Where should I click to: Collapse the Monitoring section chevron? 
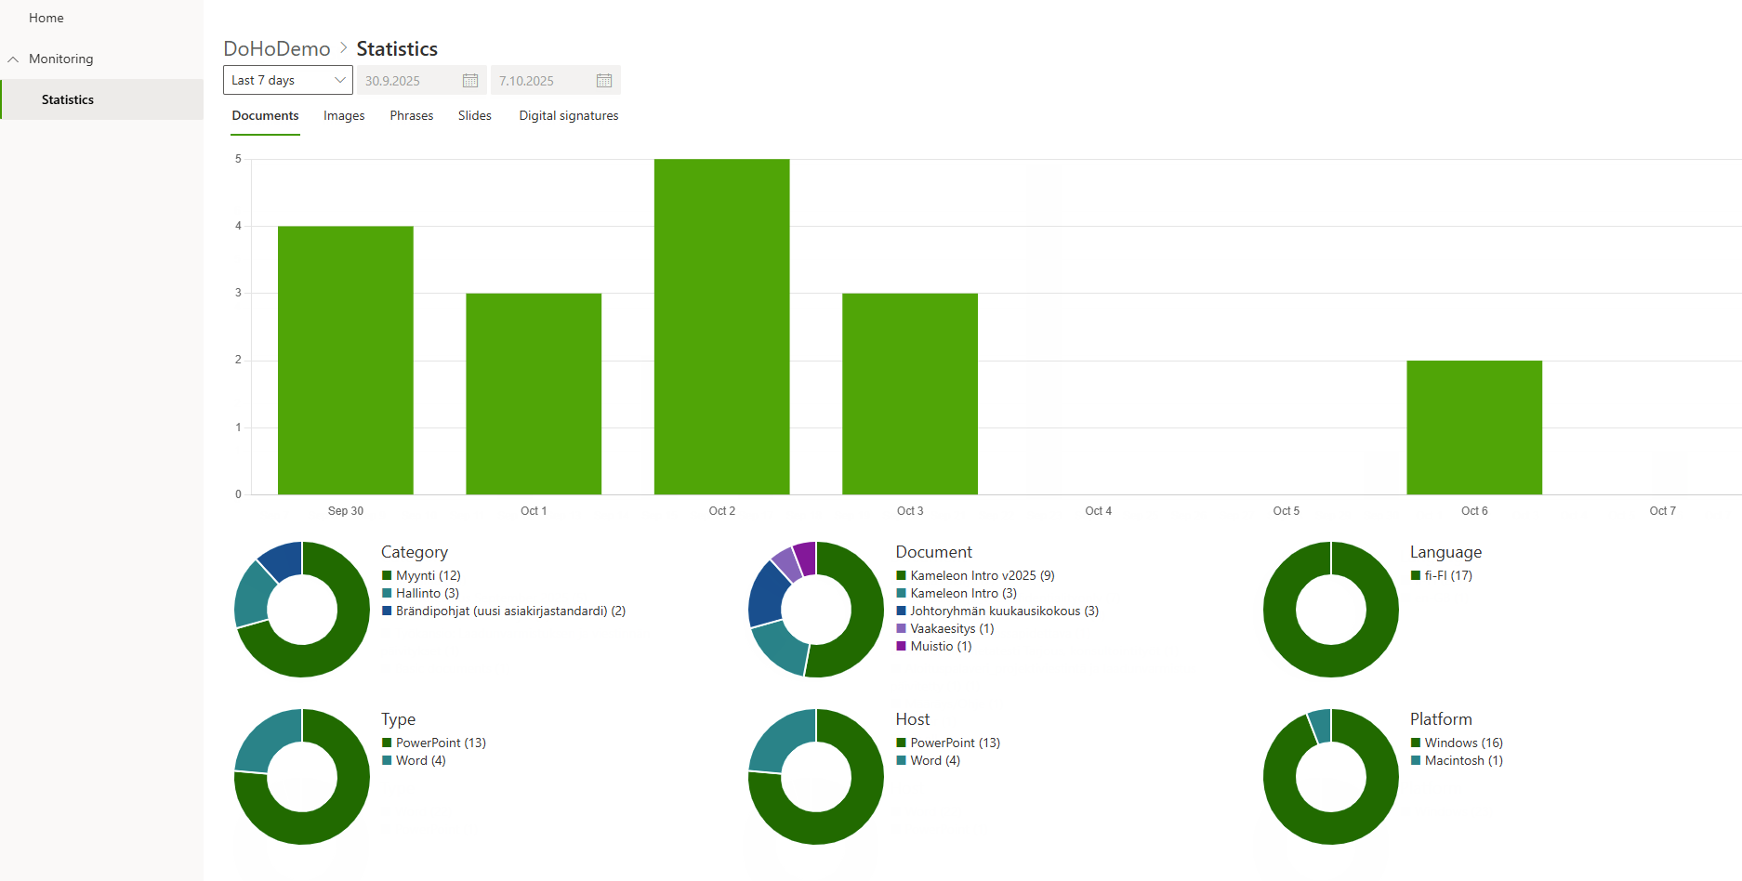point(13,59)
